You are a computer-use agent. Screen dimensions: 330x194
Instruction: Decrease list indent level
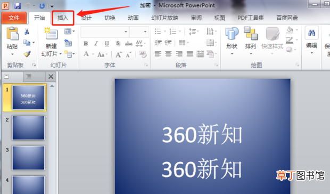[158, 43]
